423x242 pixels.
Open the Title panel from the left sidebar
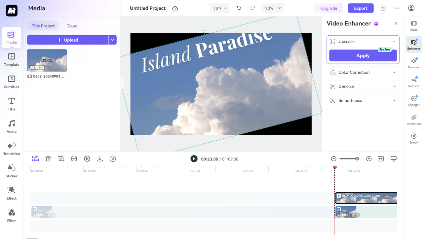click(x=11, y=104)
